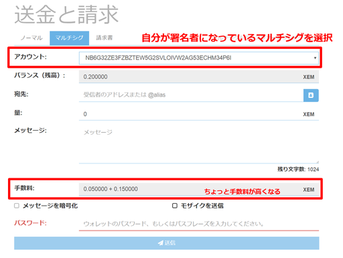This screenshot has width=343, height=258.
Task: Click inside the メッセージ text area
Action: [x=199, y=145]
